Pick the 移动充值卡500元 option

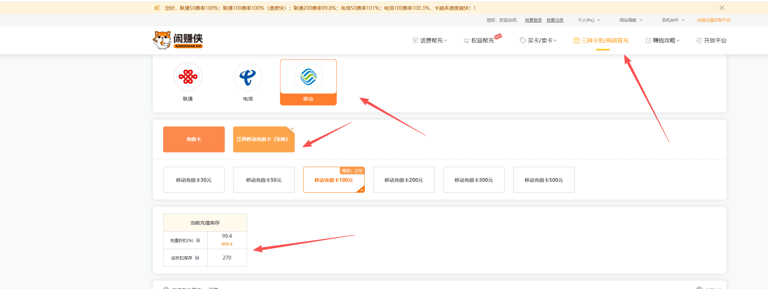coord(544,180)
